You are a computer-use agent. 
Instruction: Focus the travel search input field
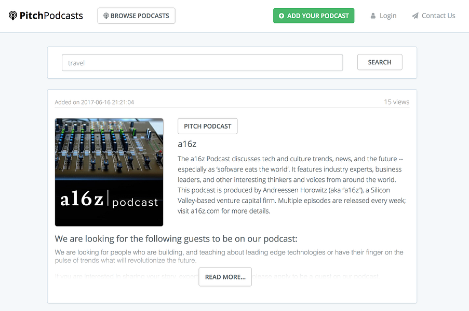click(202, 63)
